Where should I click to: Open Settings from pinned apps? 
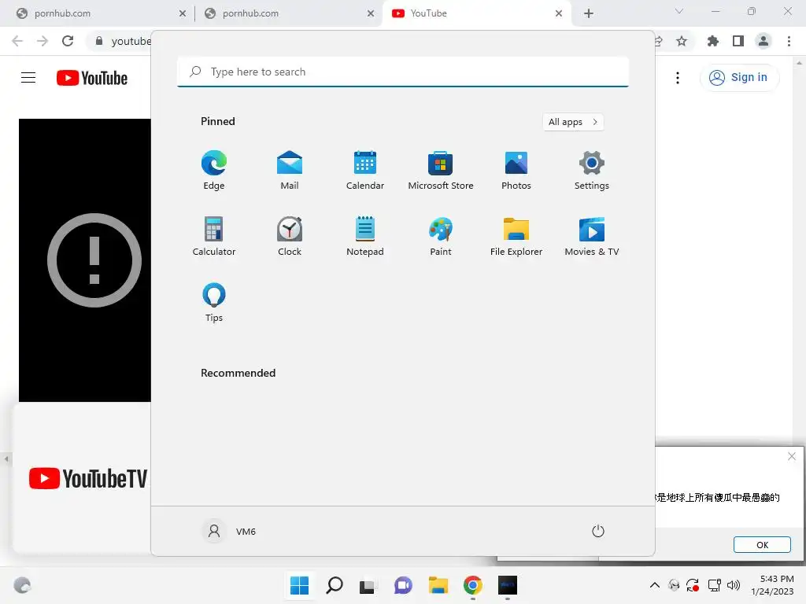click(x=592, y=171)
